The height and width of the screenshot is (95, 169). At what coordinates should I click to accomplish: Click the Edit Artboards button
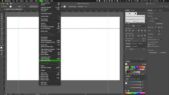(x=159, y=23)
